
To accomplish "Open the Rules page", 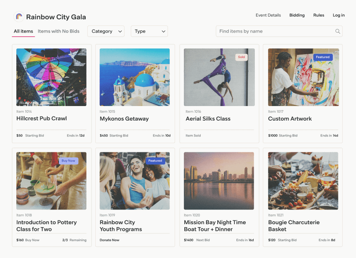I will tap(319, 15).
